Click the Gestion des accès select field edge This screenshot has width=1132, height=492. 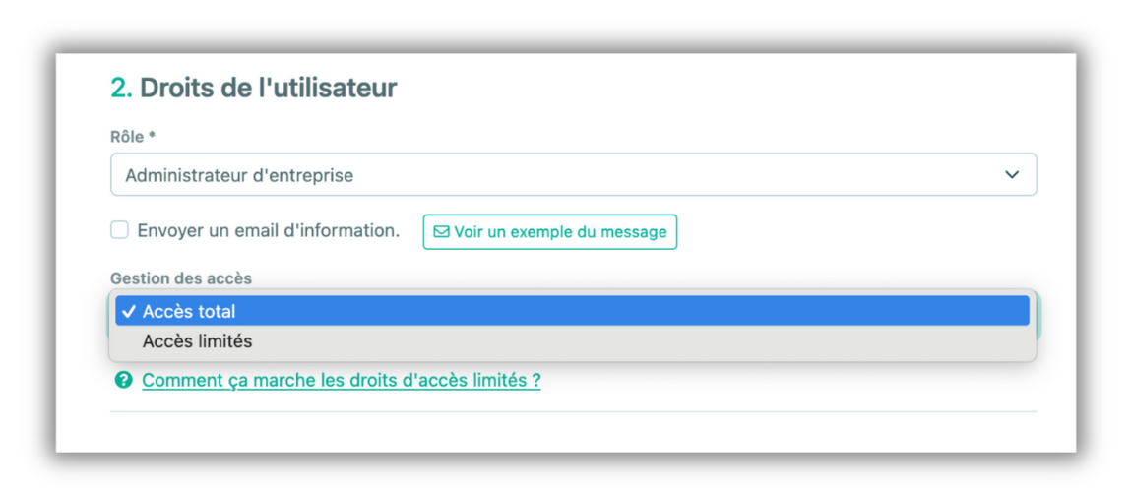click(1034, 312)
